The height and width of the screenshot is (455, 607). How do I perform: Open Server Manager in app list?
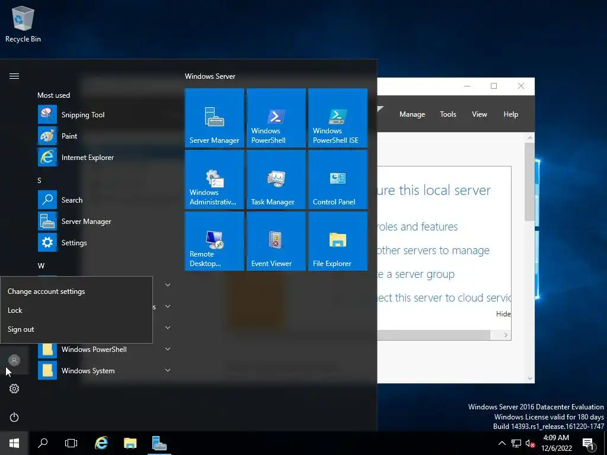coord(104,222)
